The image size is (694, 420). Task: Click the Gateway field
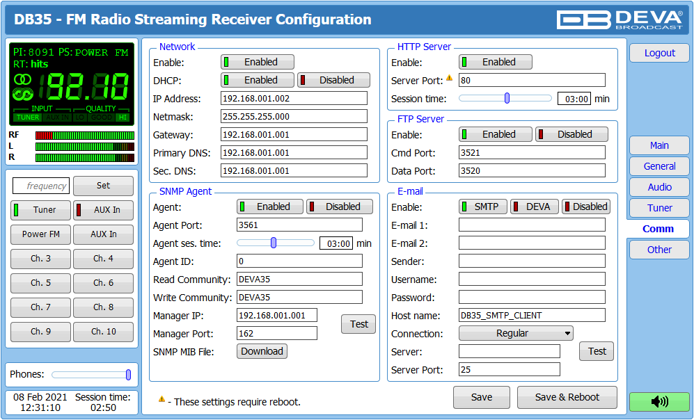(294, 134)
